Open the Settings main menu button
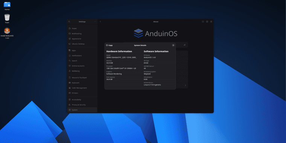The width and height of the screenshot is (286, 143). pyautogui.click(x=95, y=21)
